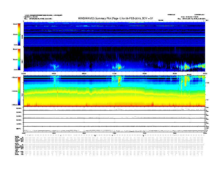
Task: Click the 20.00 label on RAD2 scale
Action: (x=15, y=34)
